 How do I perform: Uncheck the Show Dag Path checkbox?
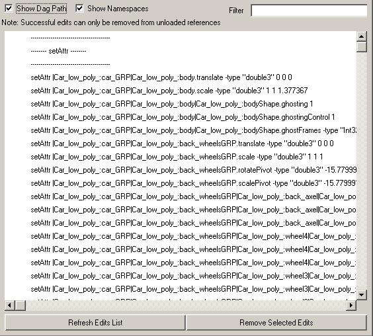(x=9, y=9)
